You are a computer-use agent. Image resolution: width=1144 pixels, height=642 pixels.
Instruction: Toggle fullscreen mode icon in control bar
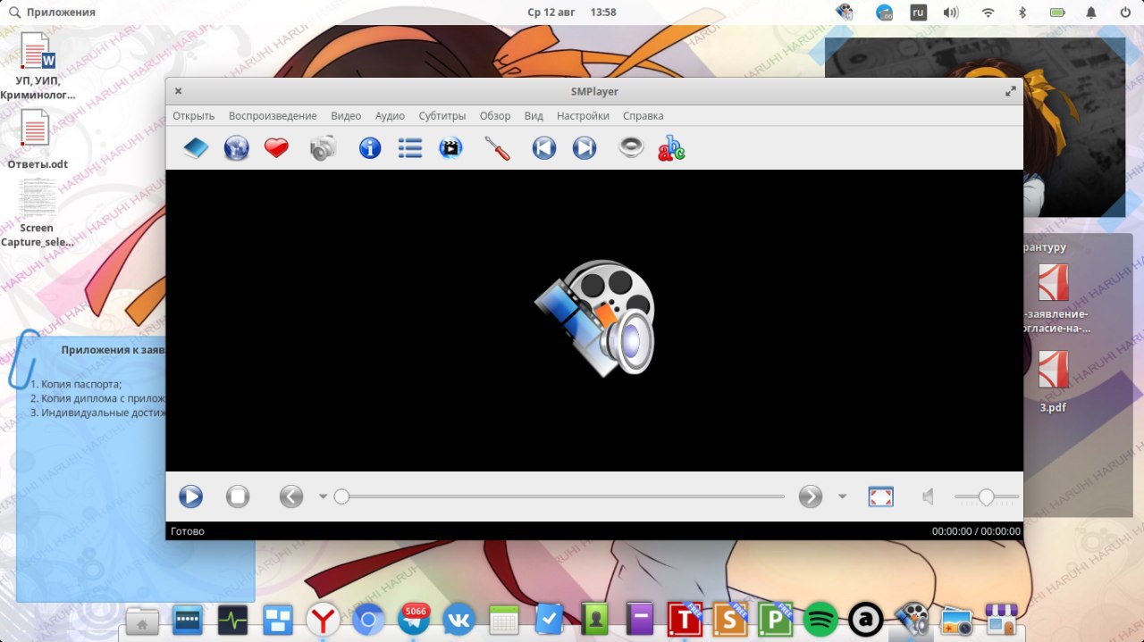(881, 496)
